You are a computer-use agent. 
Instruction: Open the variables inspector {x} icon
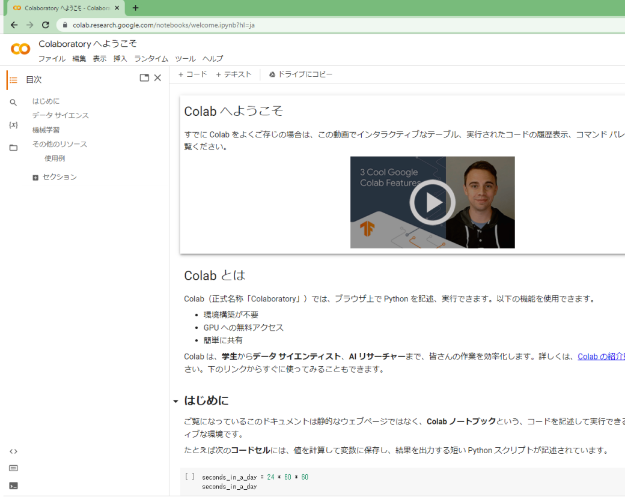tap(13, 124)
